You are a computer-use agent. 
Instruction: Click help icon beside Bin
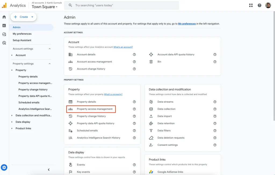coord(215,62)
